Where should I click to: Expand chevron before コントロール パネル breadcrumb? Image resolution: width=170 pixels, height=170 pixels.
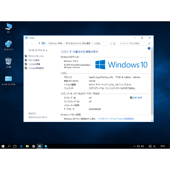tap(46, 44)
